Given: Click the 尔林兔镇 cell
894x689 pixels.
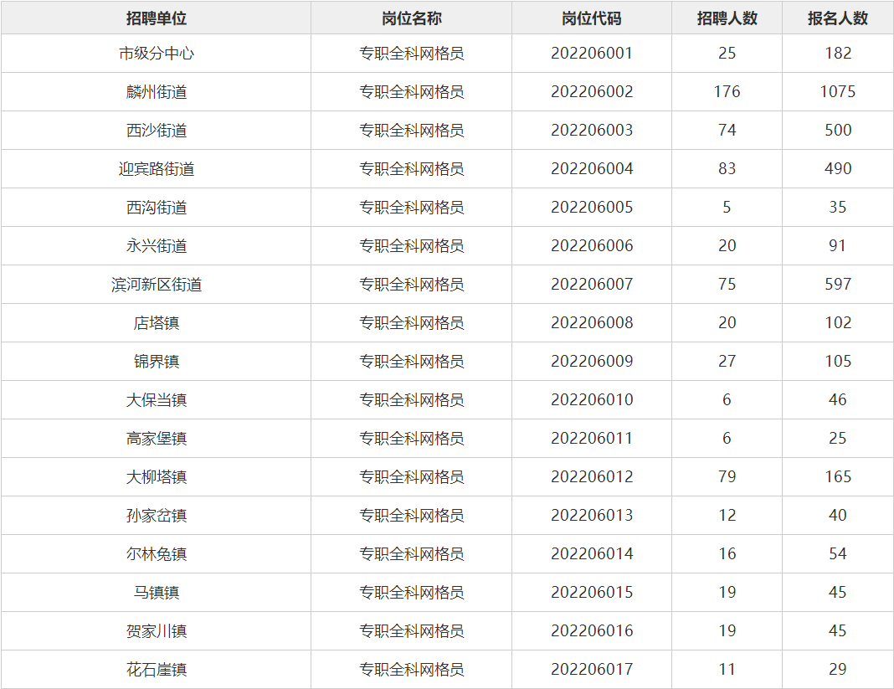Looking at the screenshot, I should (157, 554).
